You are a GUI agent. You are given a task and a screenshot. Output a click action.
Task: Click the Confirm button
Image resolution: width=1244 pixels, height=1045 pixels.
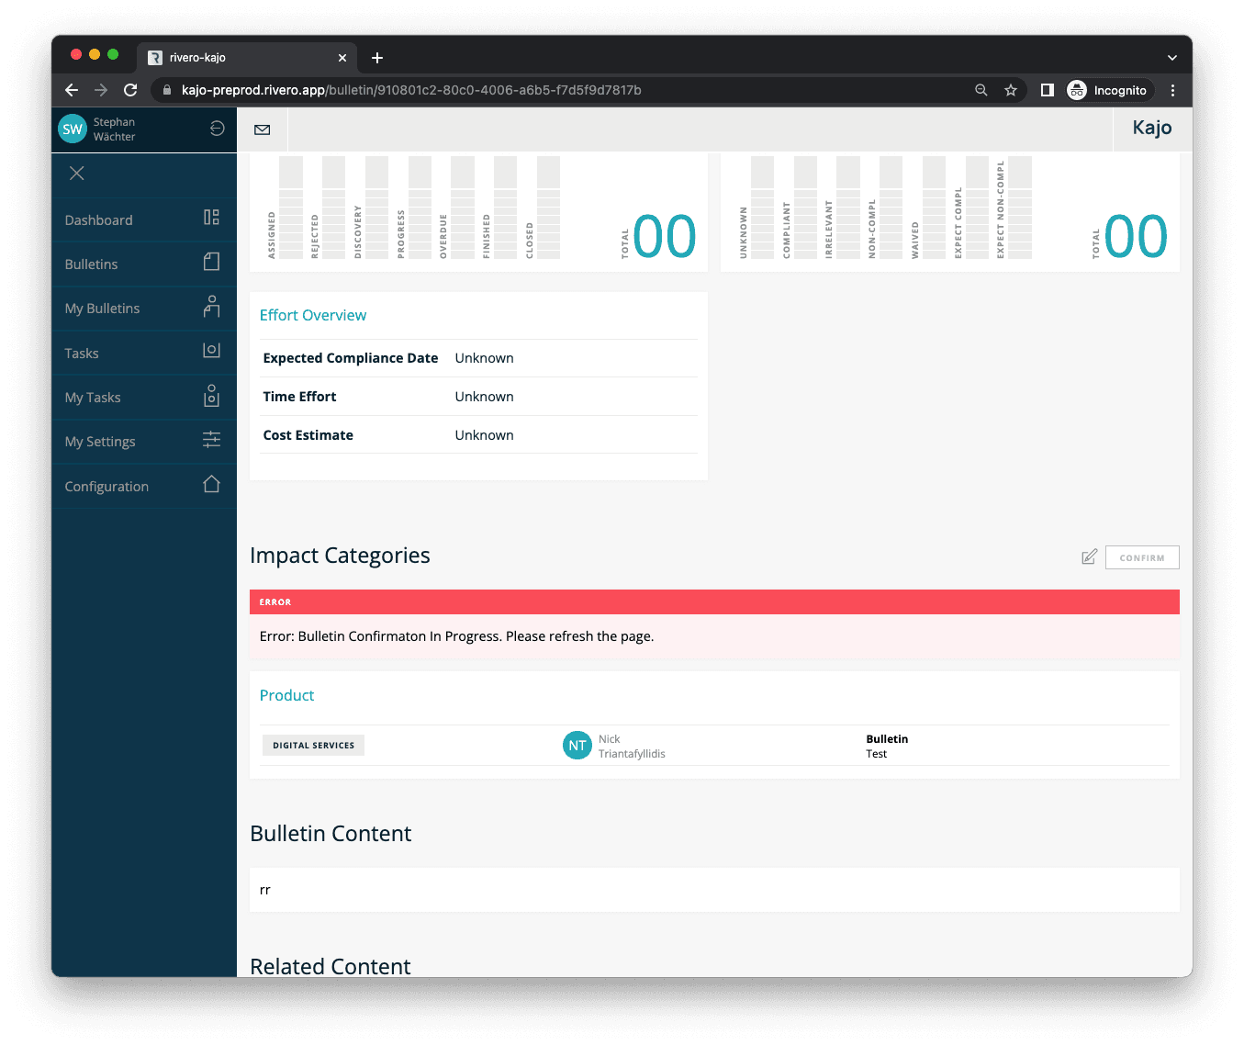1142,557
